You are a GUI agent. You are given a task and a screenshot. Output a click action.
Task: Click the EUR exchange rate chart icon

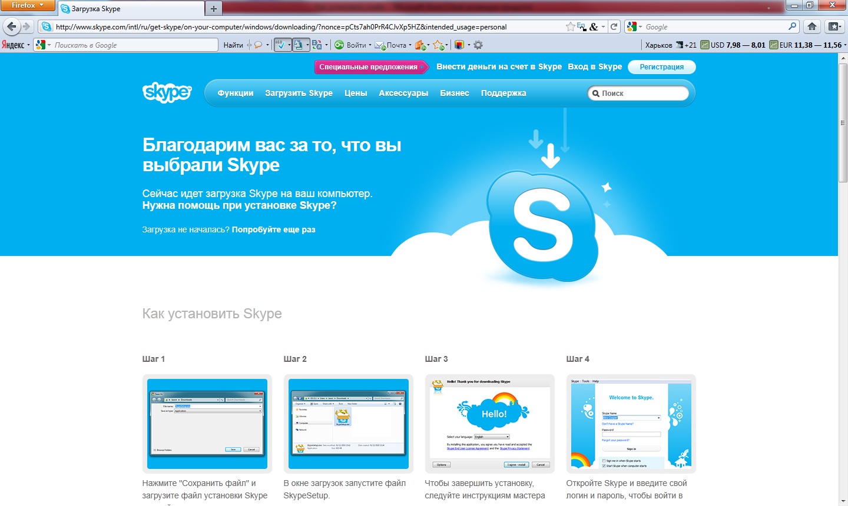click(774, 45)
